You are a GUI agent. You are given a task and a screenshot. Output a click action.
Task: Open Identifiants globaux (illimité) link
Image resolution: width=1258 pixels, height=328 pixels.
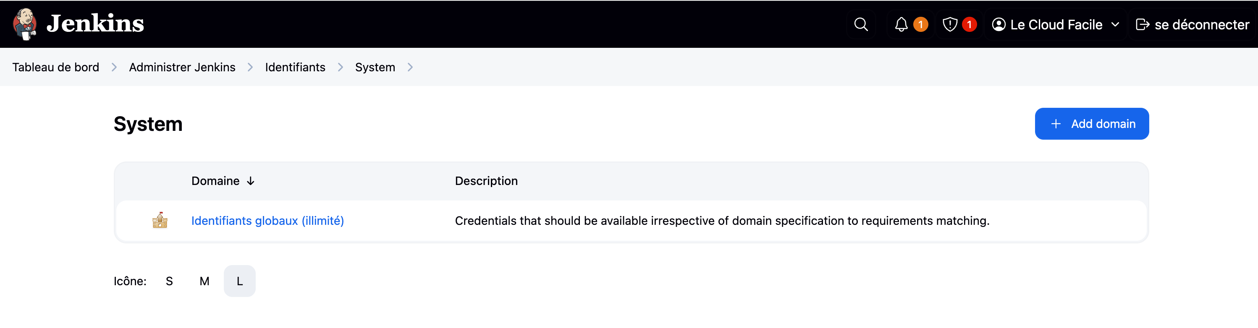(267, 221)
